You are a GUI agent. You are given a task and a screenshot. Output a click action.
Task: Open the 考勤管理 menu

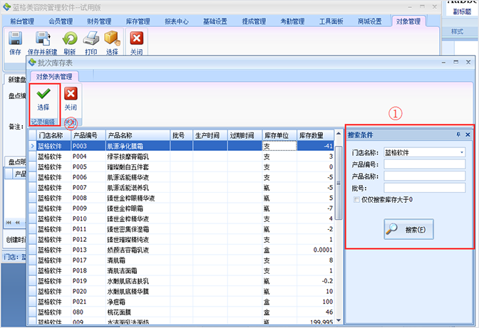point(292,21)
